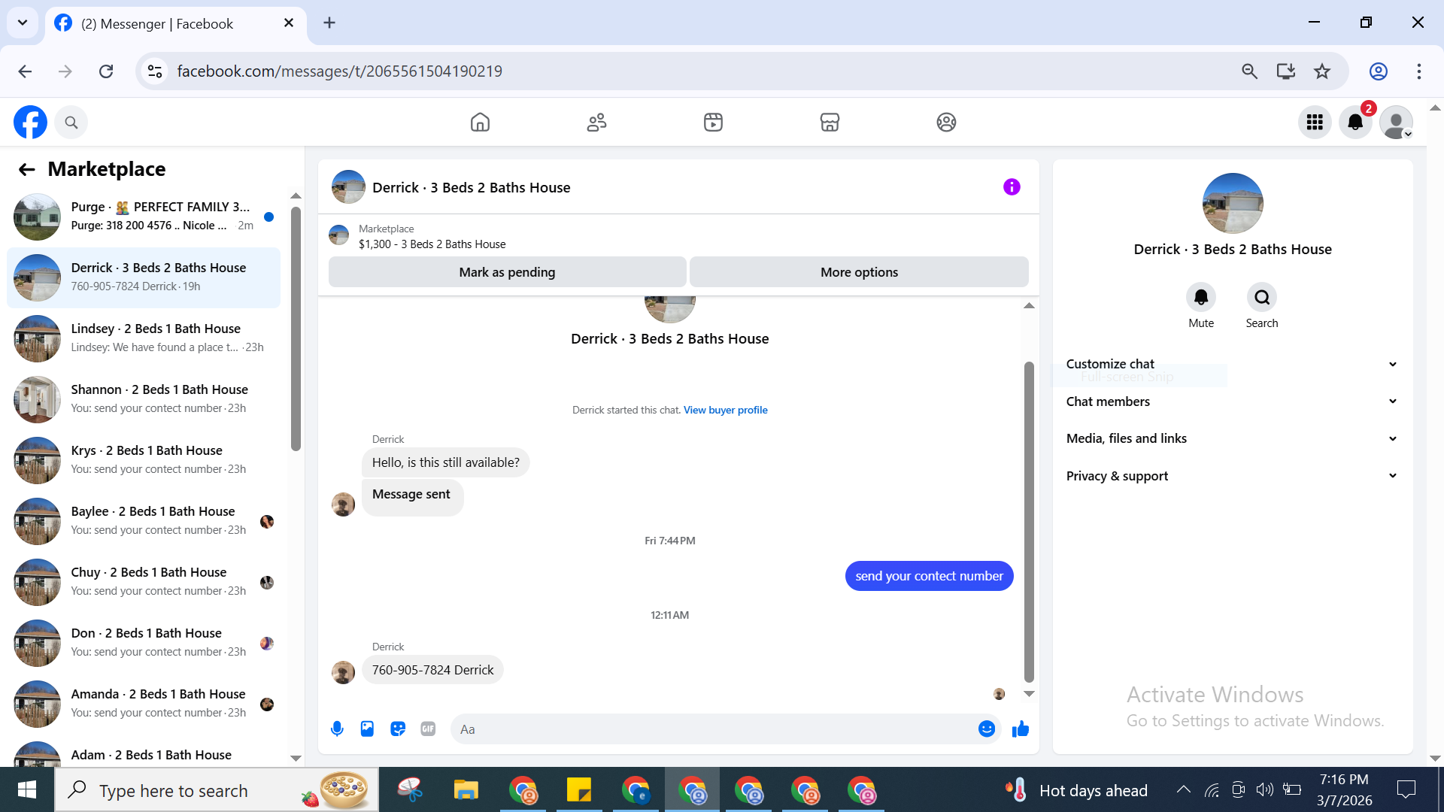Image resolution: width=1444 pixels, height=812 pixels.
Task: Open Krys 2 Beds 1 Bath House chat
Action: pyautogui.click(x=144, y=460)
